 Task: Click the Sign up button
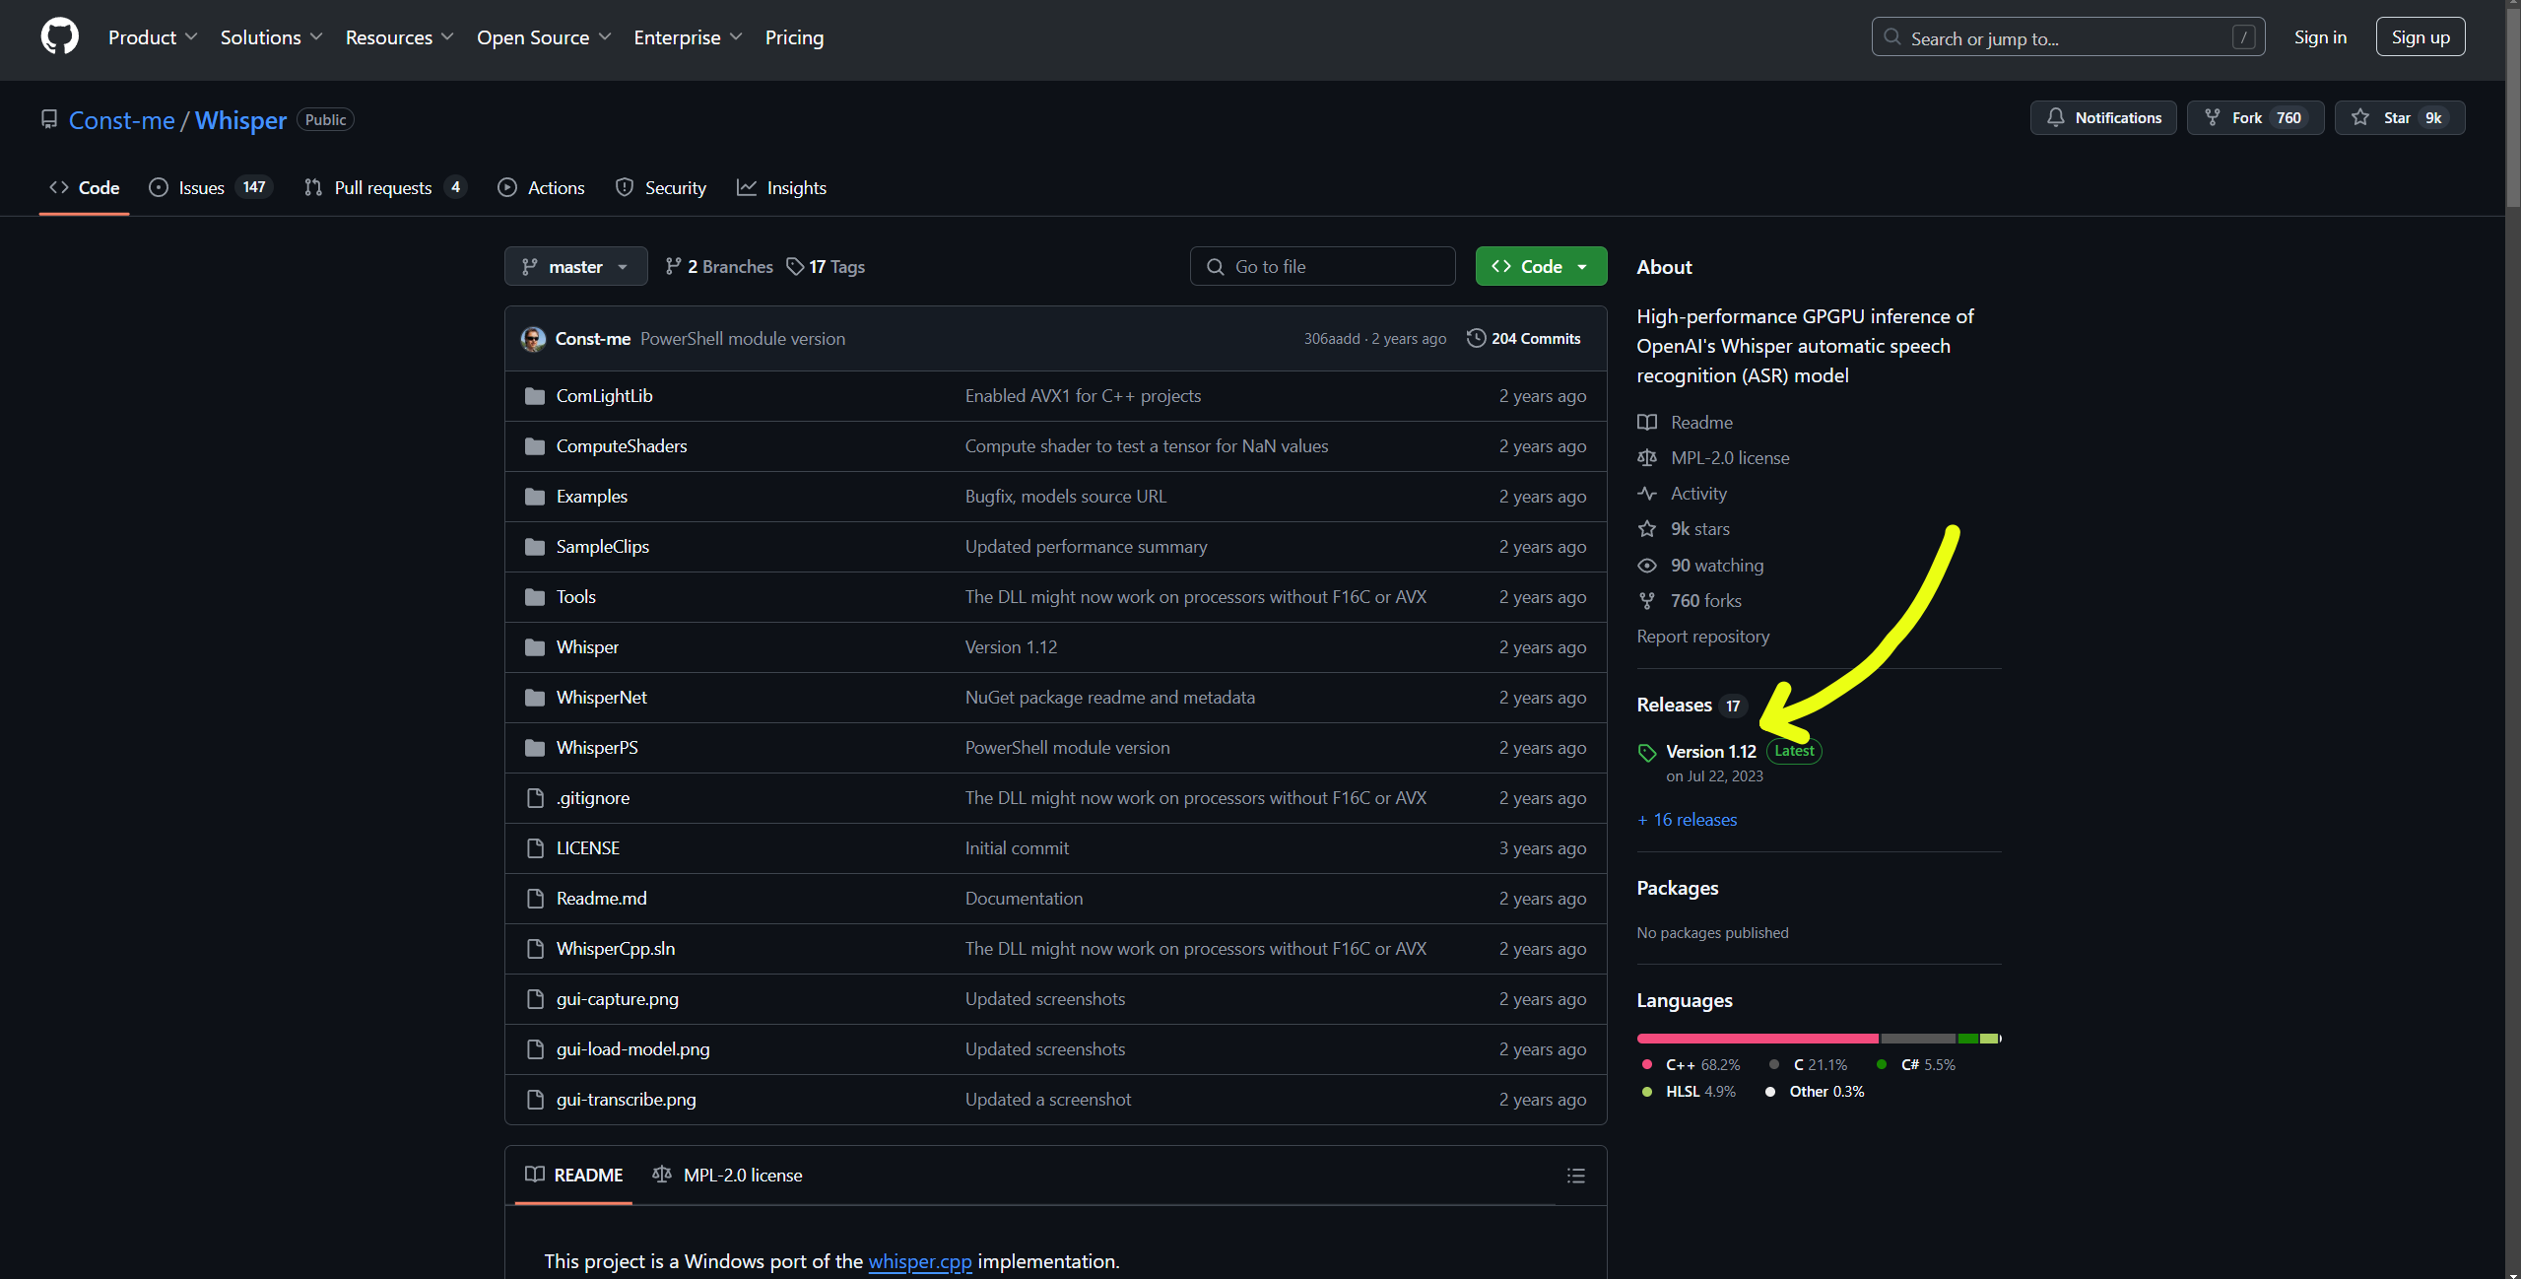[2420, 37]
